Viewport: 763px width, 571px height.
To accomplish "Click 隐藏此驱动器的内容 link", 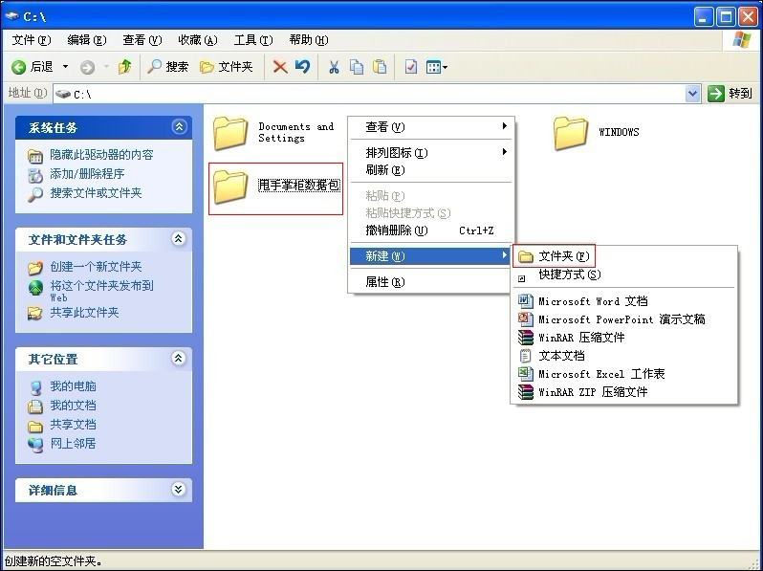I will (x=101, y=155).
